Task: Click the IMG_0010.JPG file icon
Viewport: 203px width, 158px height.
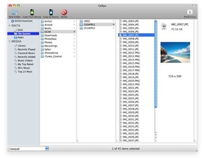Action: (x=121, y=46)
